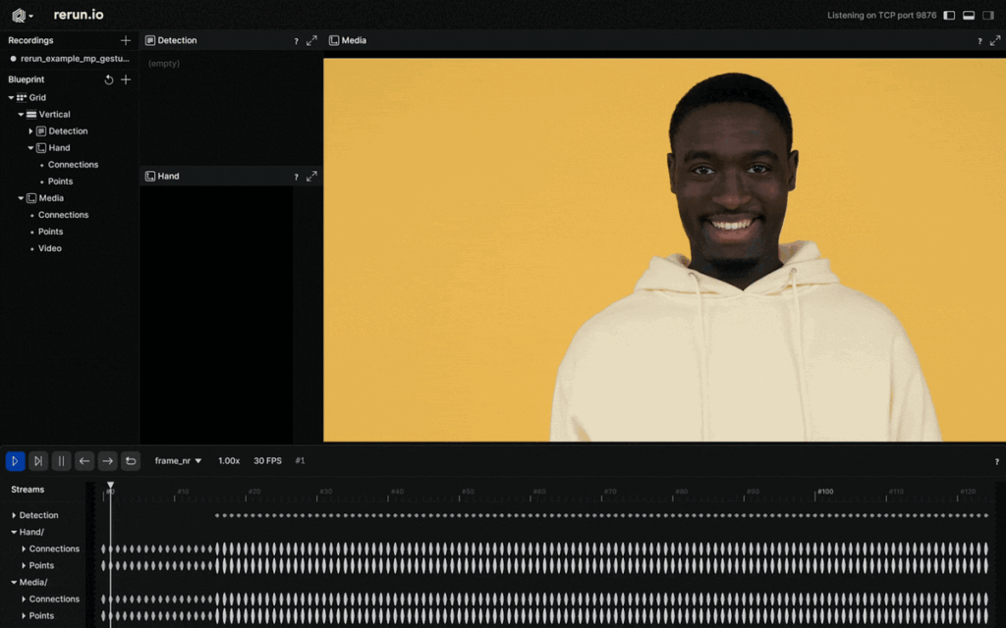The height and width of the screenshot is (628, 1006).
Task: Toggle the left blueprint panel
Action: [949, 16]
